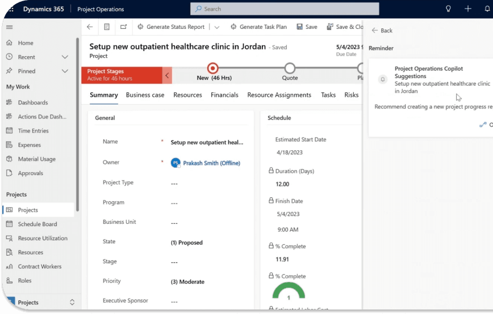The width and height of the screenshot is (493, 314).
Task: Open Project Stages red header
Action: pyautogui.click(x=122, y=75)
